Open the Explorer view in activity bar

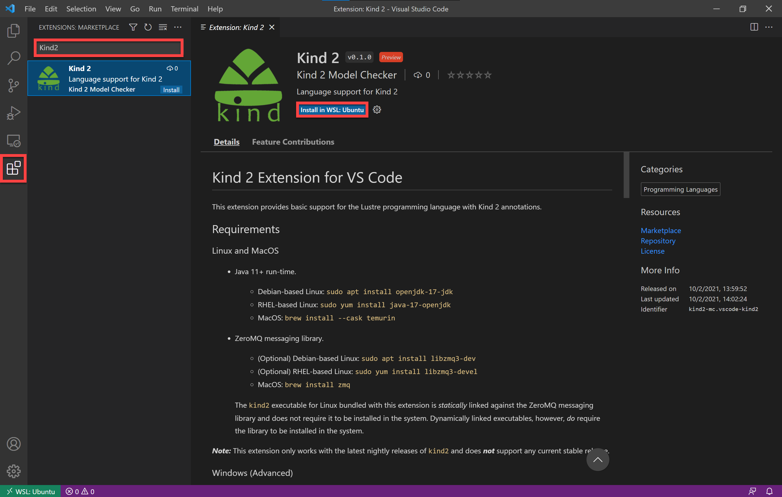pos(14,31)
